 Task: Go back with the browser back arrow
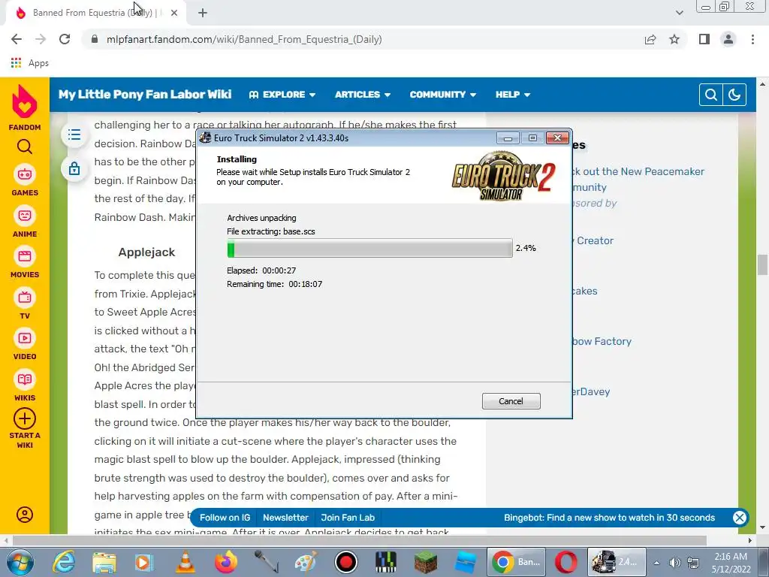(17, 39)
